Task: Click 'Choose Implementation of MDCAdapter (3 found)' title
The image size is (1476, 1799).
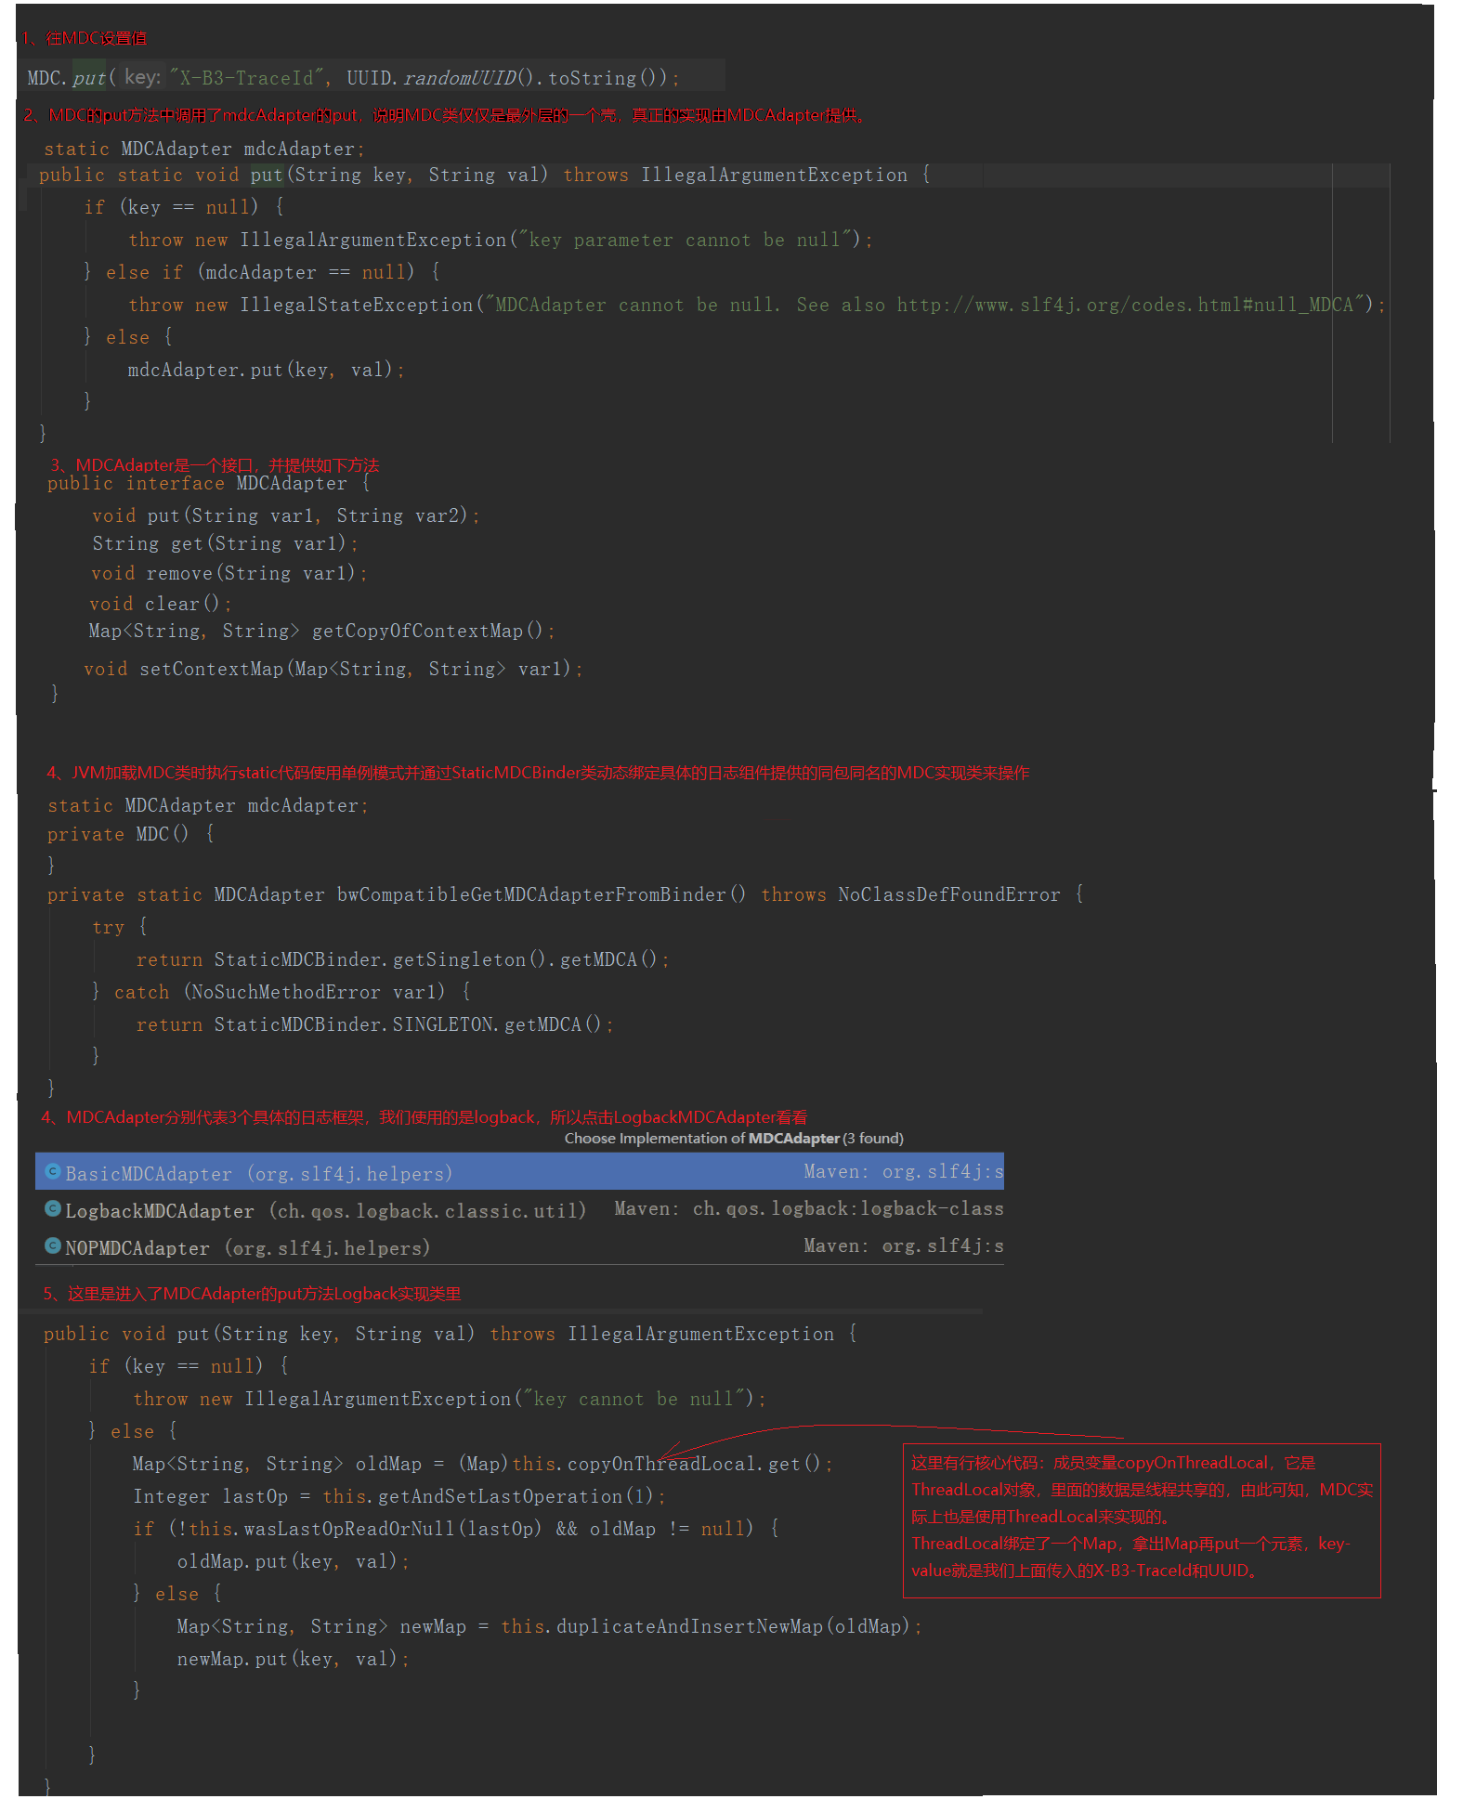Action: (x=734, y=1139)
